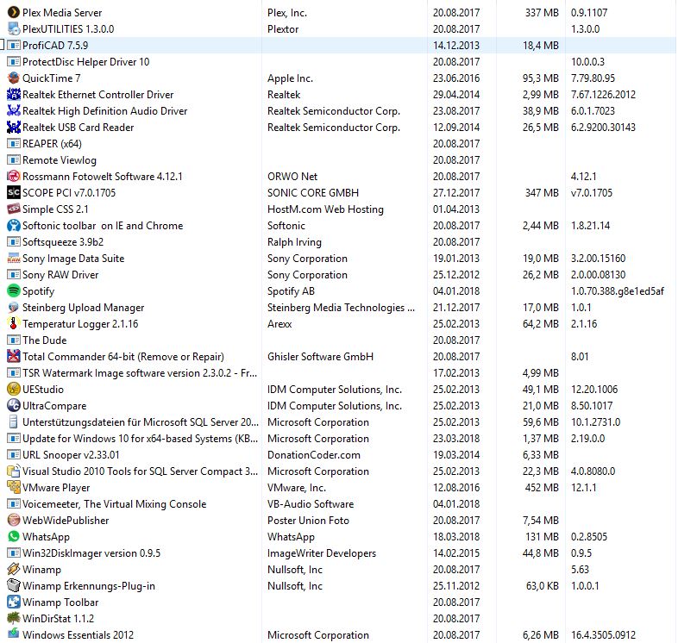Click the Winamp Erkennungs-Plug-in icon
The height and width of the screenshot is (643, 678).
tap(14, 585)
